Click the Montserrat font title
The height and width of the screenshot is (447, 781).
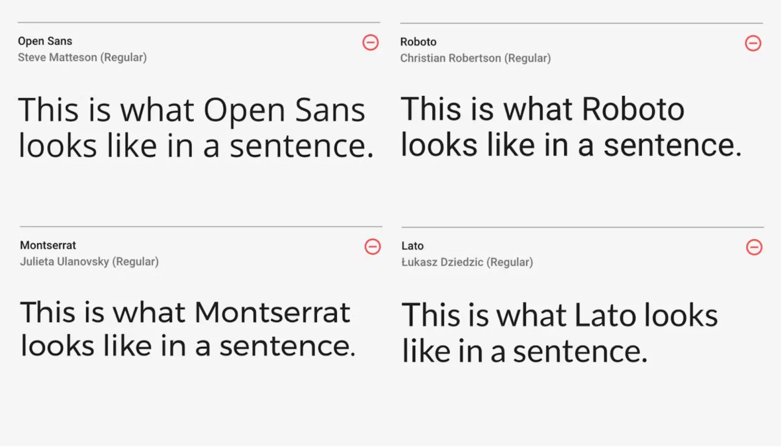48,245
